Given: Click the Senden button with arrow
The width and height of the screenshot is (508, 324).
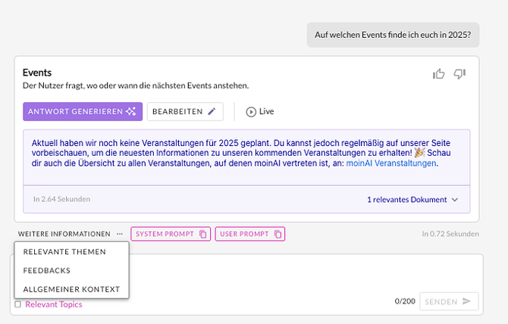Looking at the screenshot, I should click(x=448, y=301).
